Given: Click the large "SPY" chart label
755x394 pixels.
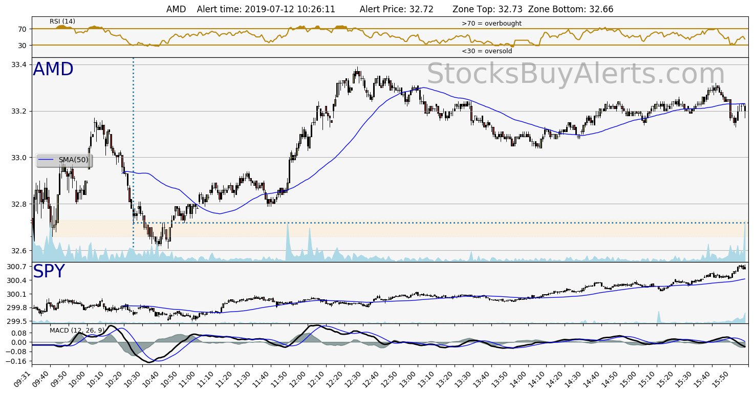Looking at the screenshot, I should click(49, 271).
